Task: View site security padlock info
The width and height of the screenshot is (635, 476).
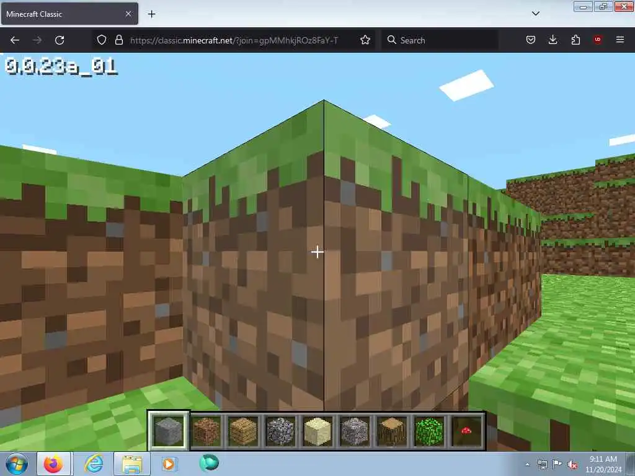Action: pos(118,40)
